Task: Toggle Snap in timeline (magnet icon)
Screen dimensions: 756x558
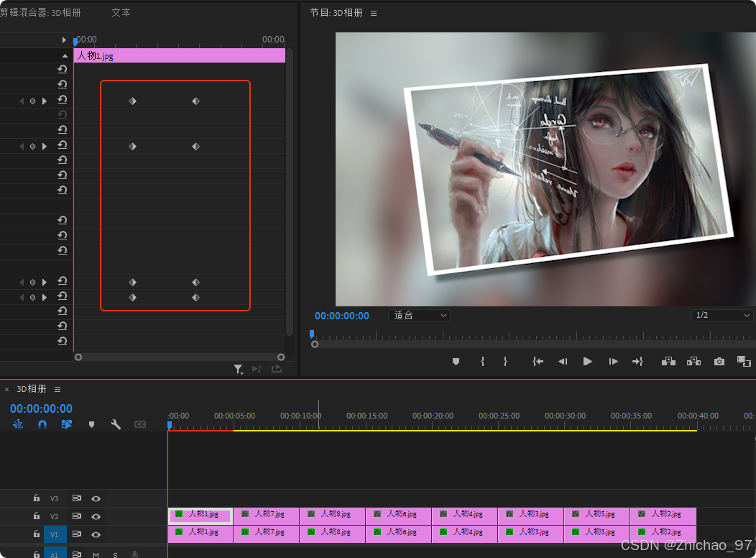Action: click(x=42, y=424)
